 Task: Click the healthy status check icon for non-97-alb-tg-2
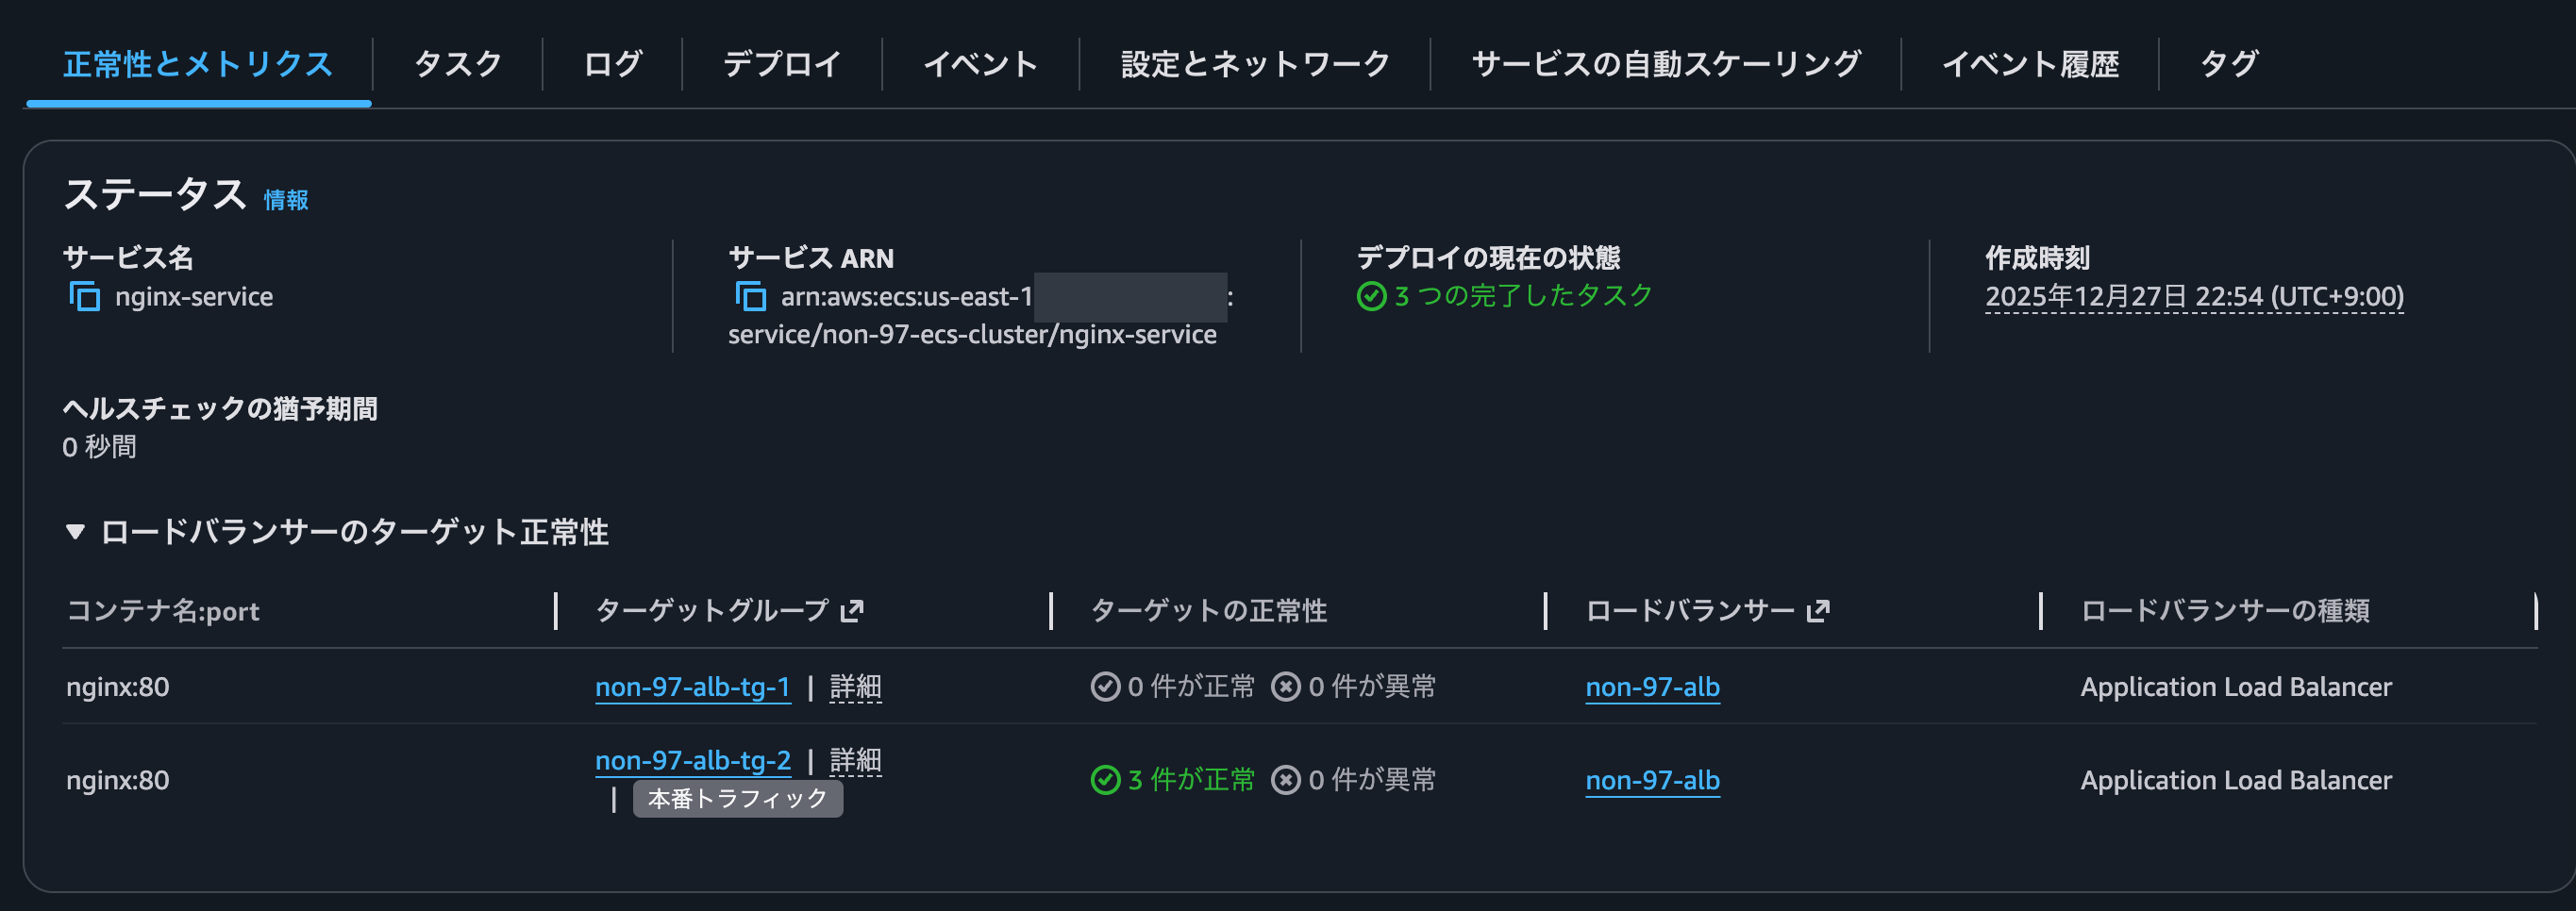tap(1104, 779)
